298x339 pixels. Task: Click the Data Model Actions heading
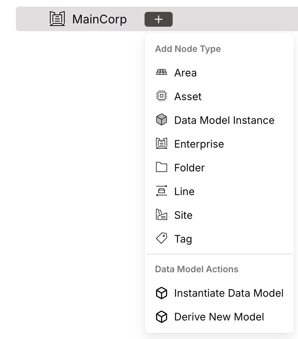pos(197,269)
